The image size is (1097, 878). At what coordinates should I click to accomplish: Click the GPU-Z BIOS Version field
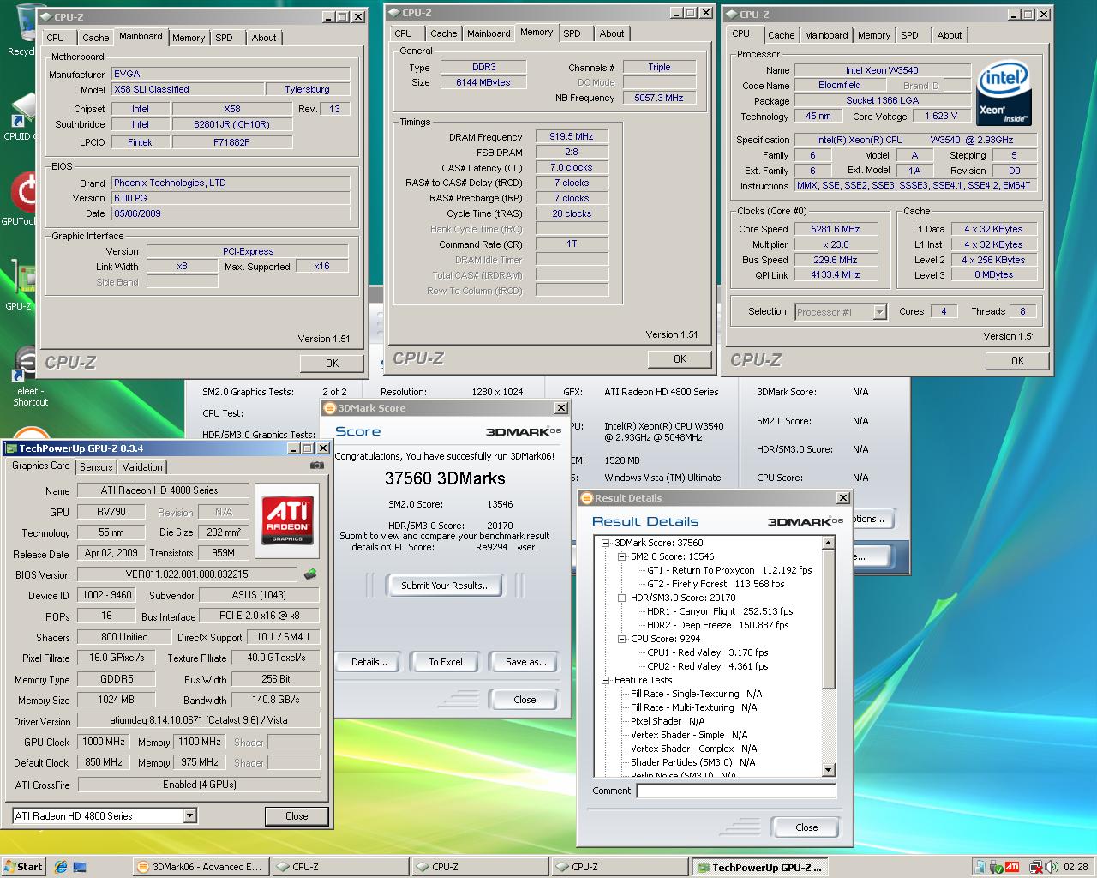point(188,574)
